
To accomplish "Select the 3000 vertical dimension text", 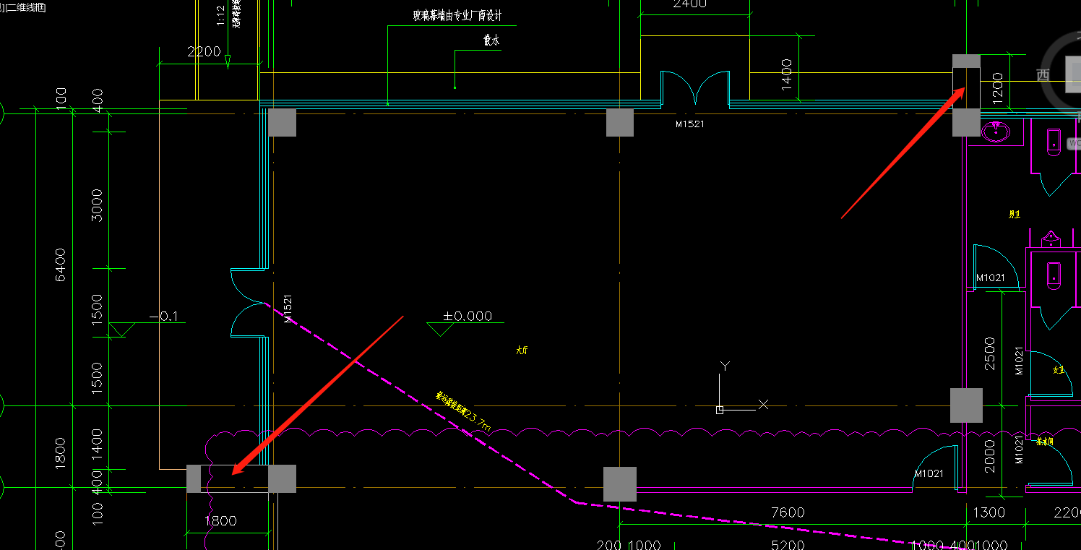I will point(97,205).
